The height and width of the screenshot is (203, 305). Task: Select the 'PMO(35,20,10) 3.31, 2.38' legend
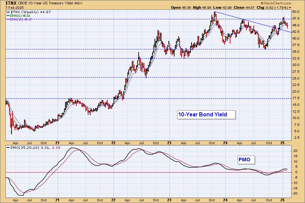click(33, 148)
